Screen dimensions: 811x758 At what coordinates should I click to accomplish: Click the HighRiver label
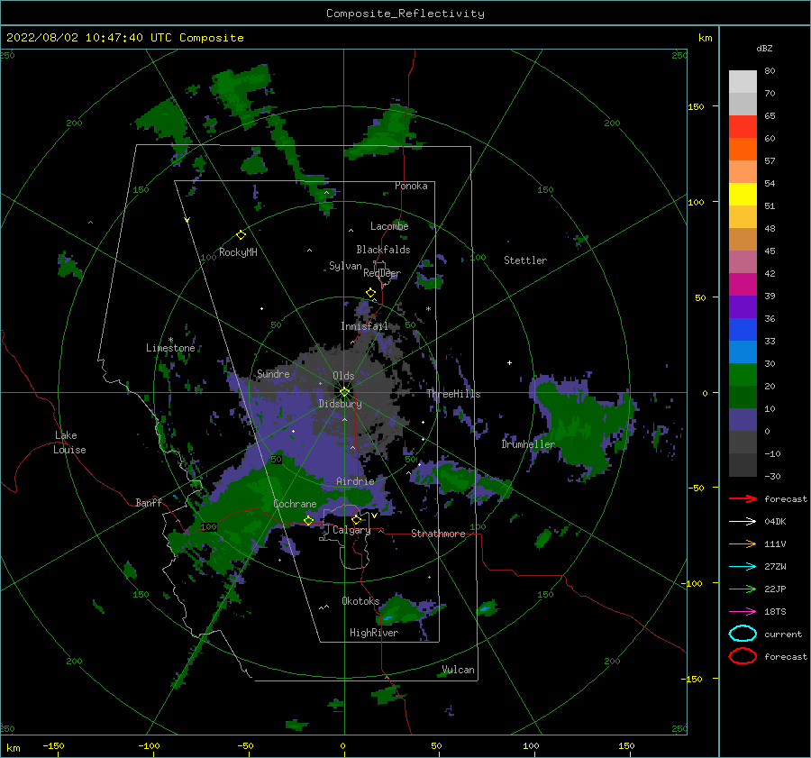pyautogui.click(x=374, y=633)
